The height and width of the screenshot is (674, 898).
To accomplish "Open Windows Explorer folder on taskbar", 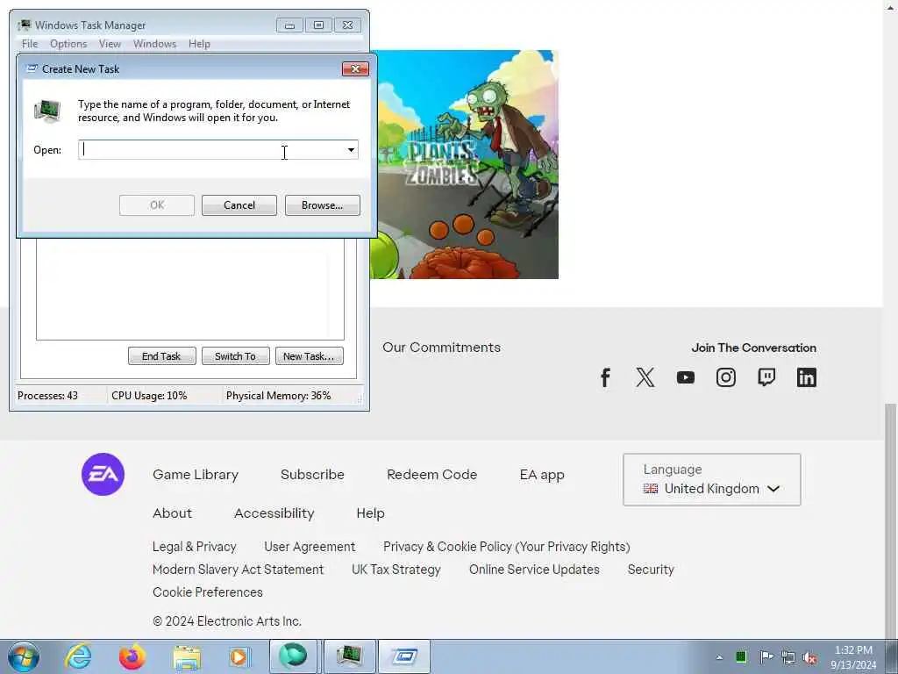I will (186, 656).
